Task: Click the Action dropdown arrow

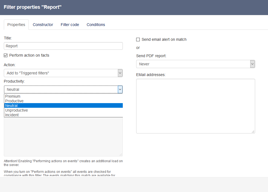Action: point(120,73)
